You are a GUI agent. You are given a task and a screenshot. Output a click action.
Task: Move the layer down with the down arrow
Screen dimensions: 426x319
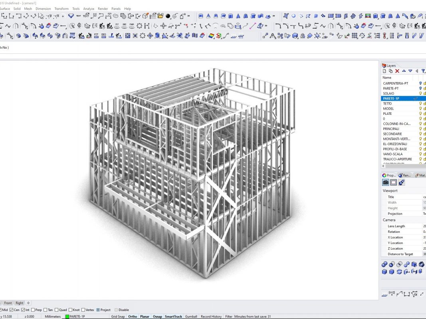click(x=410, y=71)
